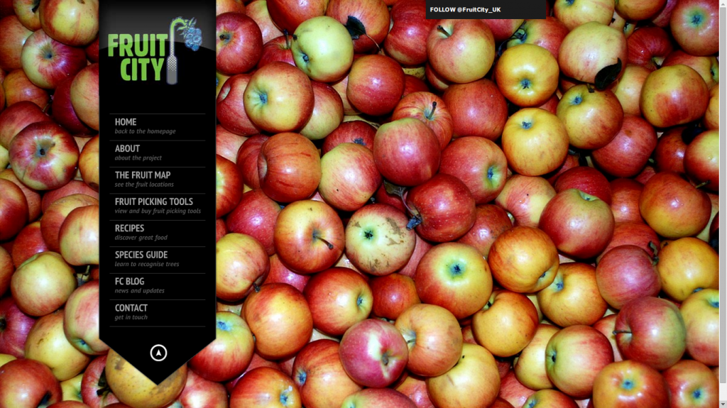
Task: Open the HOME menu item
Action: coord(157,126)
